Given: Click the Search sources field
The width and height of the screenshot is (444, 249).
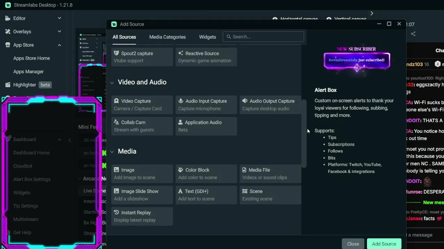Looking at the screenshot, I should [263, 37].
